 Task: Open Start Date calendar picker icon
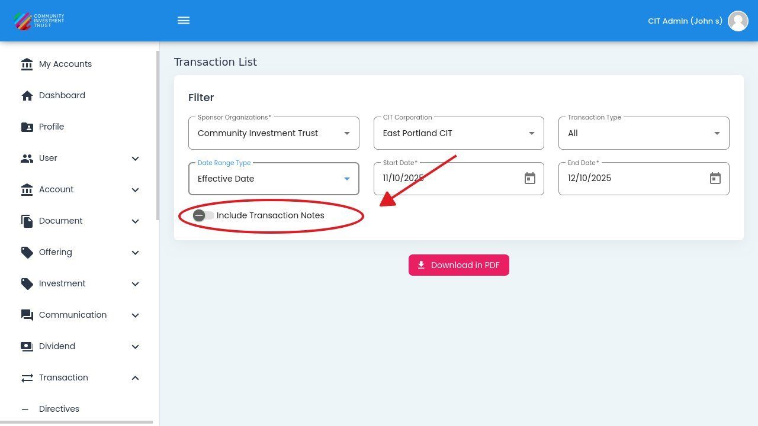530,179
